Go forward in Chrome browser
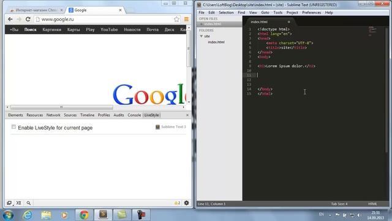The image size is (392, 221). (x=19, y=19)
